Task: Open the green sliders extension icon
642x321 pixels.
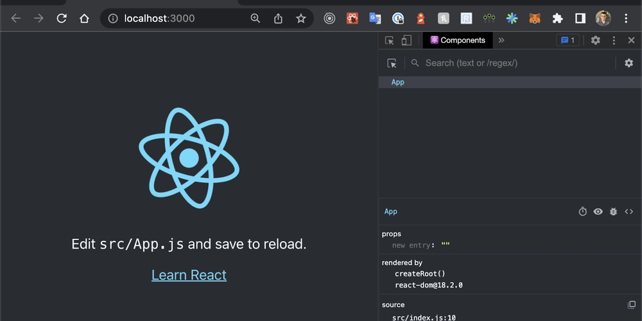Action: [x=489, y=19]
